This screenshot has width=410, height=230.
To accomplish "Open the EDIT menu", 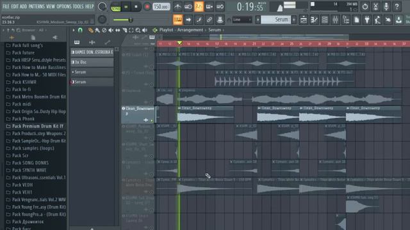I will (x=15, y=6).
